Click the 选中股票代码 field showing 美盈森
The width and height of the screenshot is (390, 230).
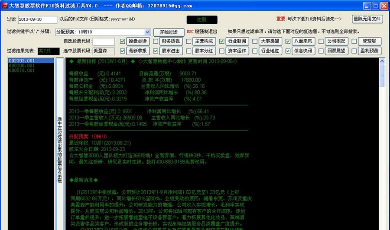104,51
